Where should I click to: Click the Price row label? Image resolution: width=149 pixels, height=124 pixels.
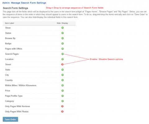7,91
